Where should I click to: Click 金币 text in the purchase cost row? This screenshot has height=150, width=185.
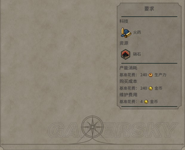(158, 88)
